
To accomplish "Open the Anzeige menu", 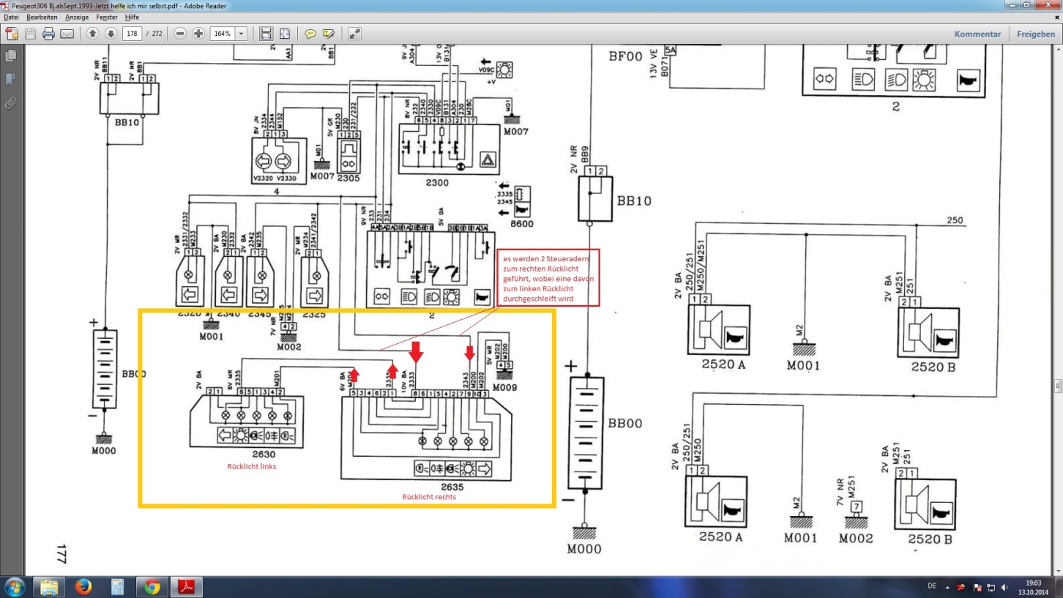I will tap(76, 17).
